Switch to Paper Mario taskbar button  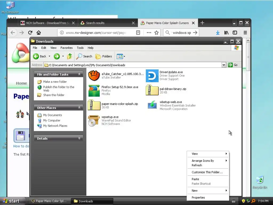50,201
